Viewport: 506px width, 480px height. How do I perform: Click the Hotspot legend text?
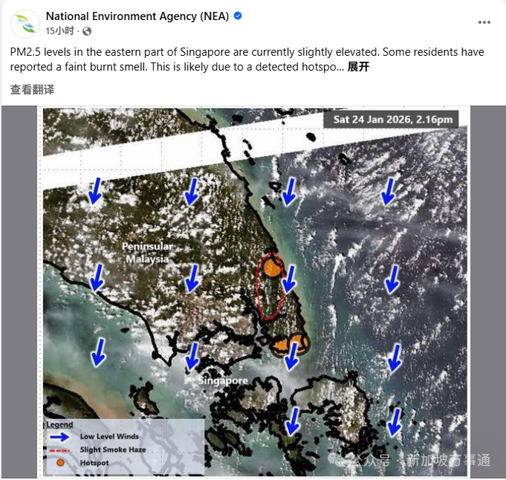(94, 463)
